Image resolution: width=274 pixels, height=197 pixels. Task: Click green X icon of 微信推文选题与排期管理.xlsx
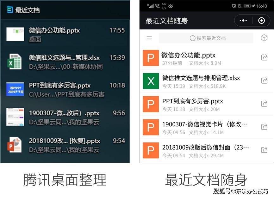(151, 81)
